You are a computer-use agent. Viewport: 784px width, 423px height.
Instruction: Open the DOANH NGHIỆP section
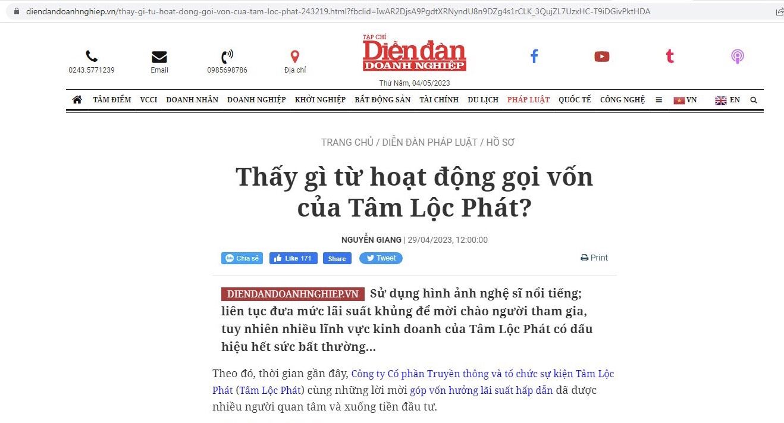coord(256,100)
